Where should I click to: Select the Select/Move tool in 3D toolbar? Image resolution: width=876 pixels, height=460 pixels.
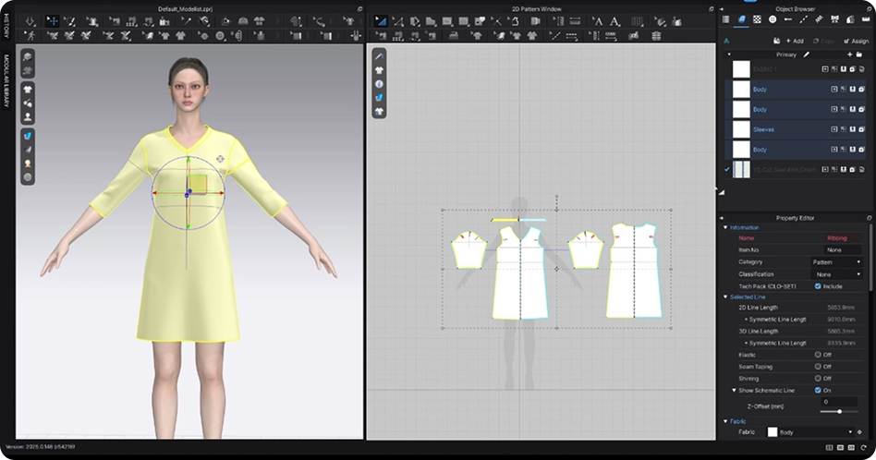tap(52, 20)
